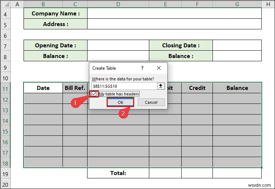Click the empty Opening Date value cell
The height and width of the screenshot is (189, 275).
pos(118,46)
